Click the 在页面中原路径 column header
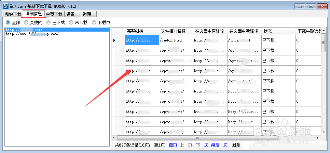The height and width of the screenshot is (153, 330). pyautogui.click(x=210, y=31)
